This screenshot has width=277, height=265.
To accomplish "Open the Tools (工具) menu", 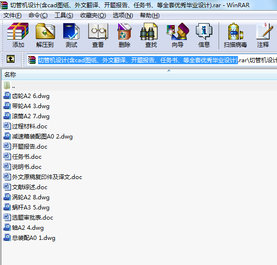I will [x=64, y=15].
